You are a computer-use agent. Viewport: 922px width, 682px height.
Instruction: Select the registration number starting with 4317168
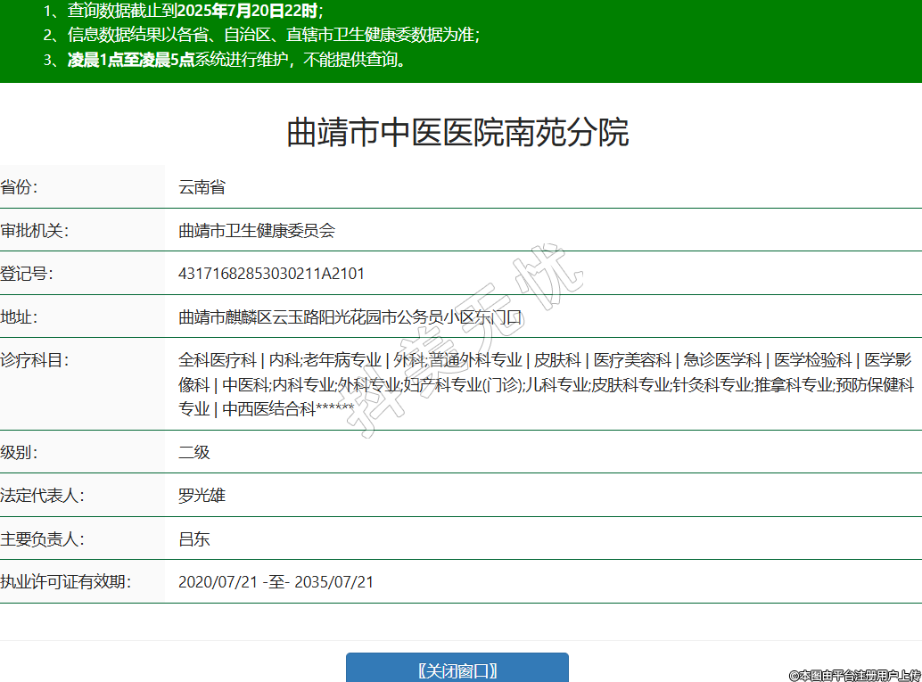click(271, 274)
